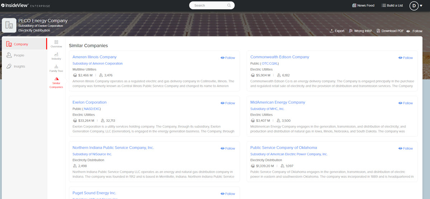
Task: Open the Family Tree section
Action: 56,69
